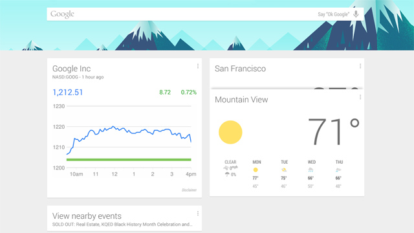The width and height of the screenshot is (414, 233).
Task: Click the Mountain View weather card title
Action: 241,100
